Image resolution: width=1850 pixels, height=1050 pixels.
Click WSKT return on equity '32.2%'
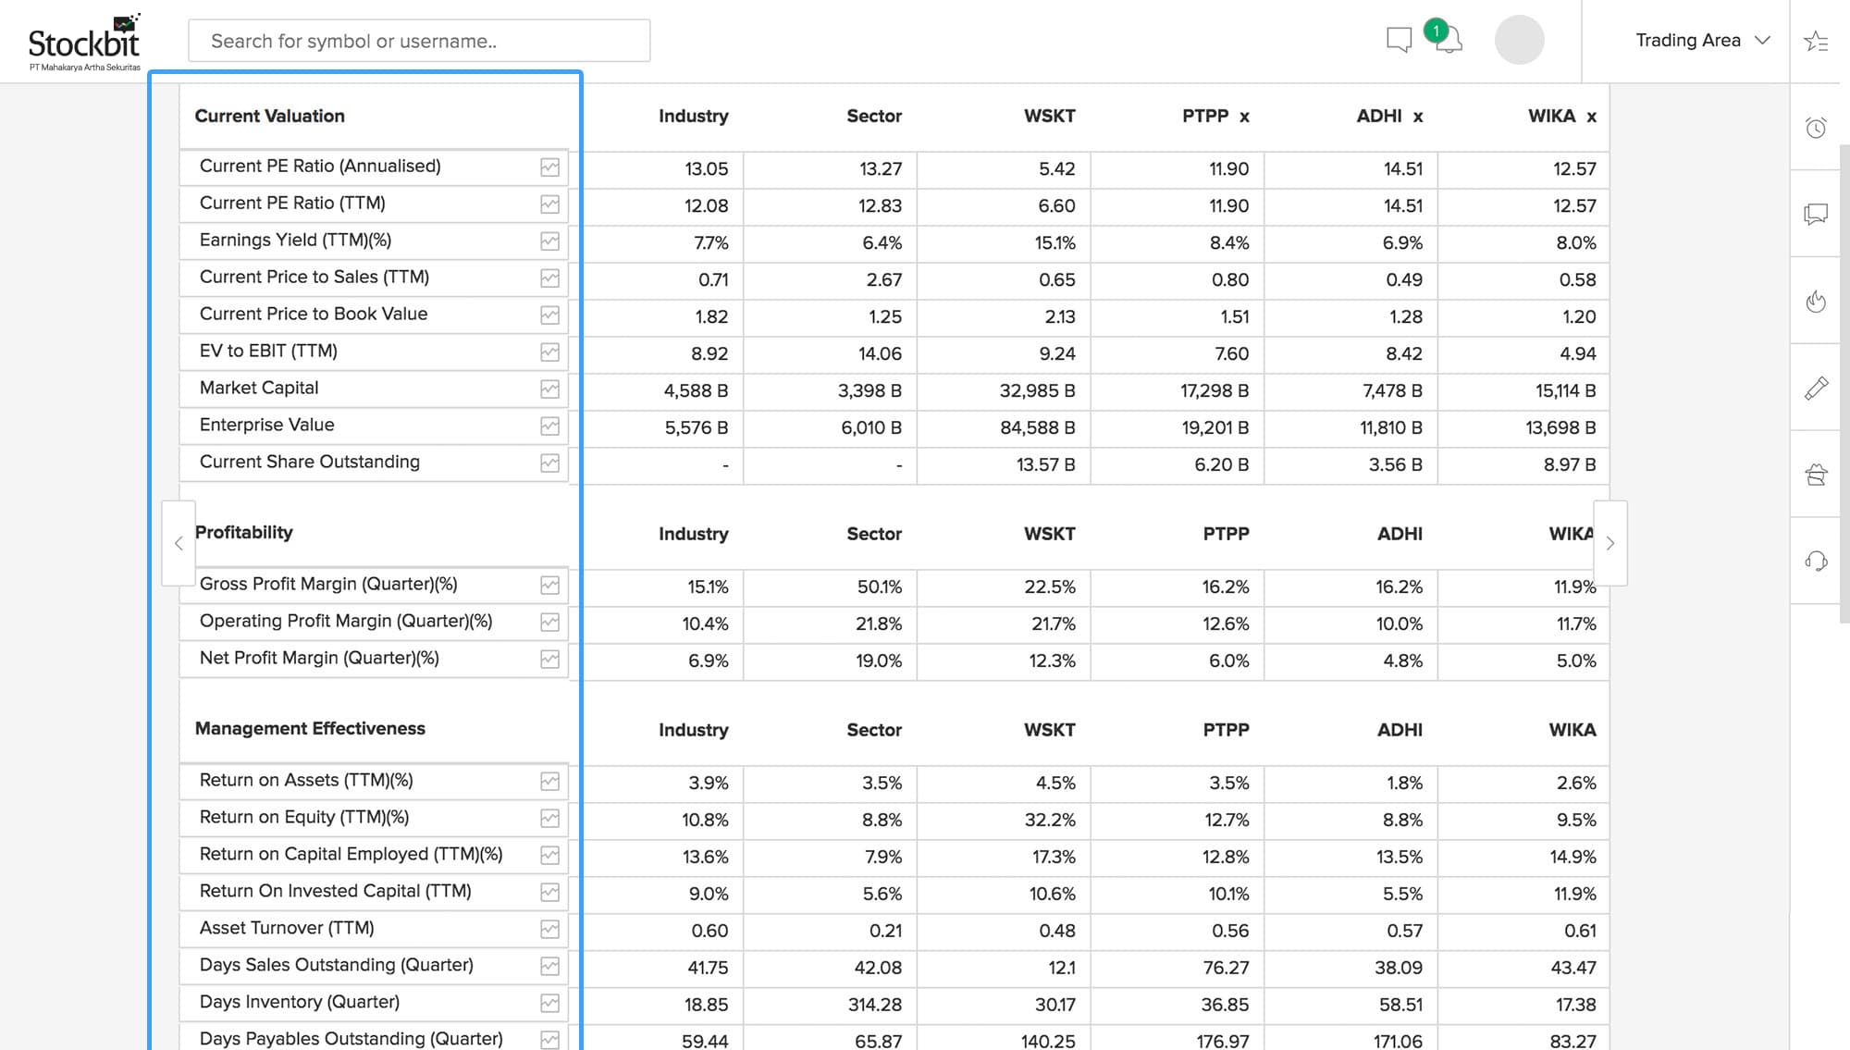pos(1050,820)
